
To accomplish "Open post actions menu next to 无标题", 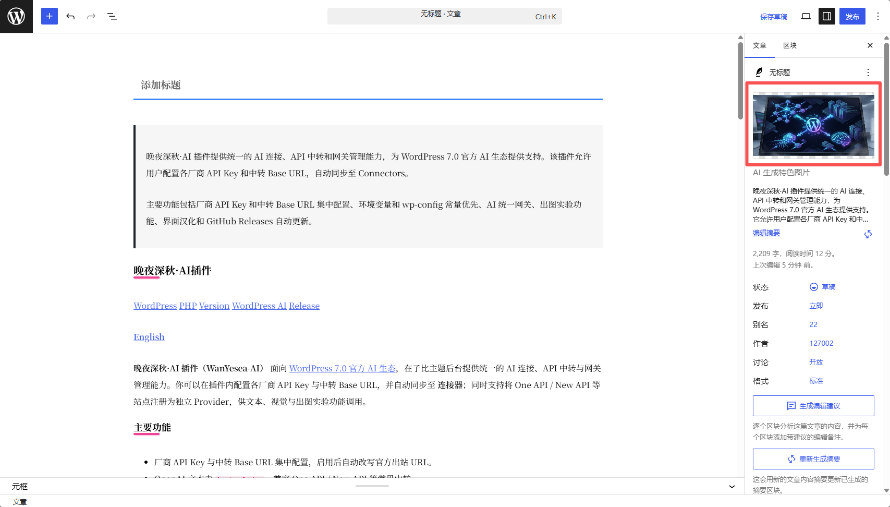I will [x=868, y=73].
